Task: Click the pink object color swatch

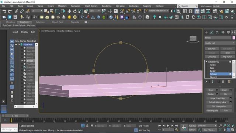Action: [233, 38]
